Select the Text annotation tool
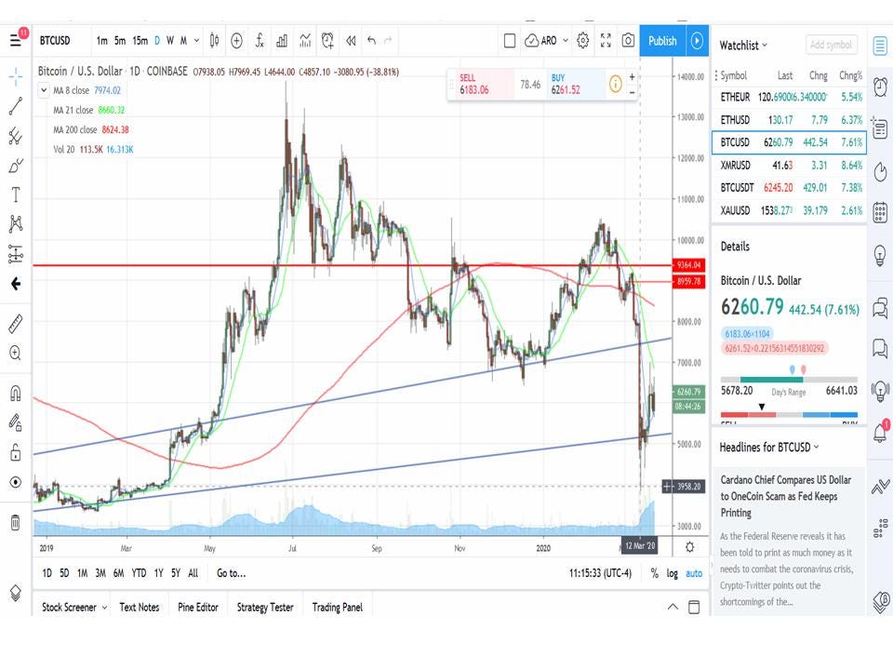This screenshot has width=893, height=670. click(x=16, y=194)
